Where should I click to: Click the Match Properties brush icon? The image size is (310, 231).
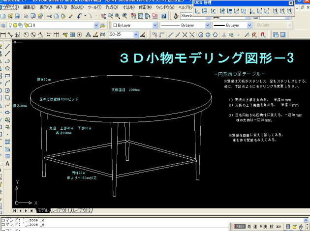[70, 16]
